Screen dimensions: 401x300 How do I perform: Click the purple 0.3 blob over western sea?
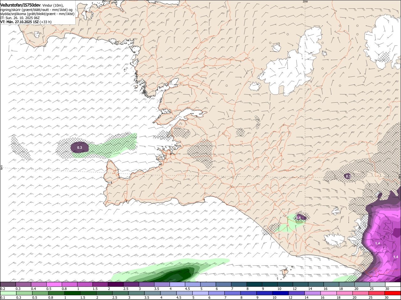pyautogui.click(x=80, y=147)
